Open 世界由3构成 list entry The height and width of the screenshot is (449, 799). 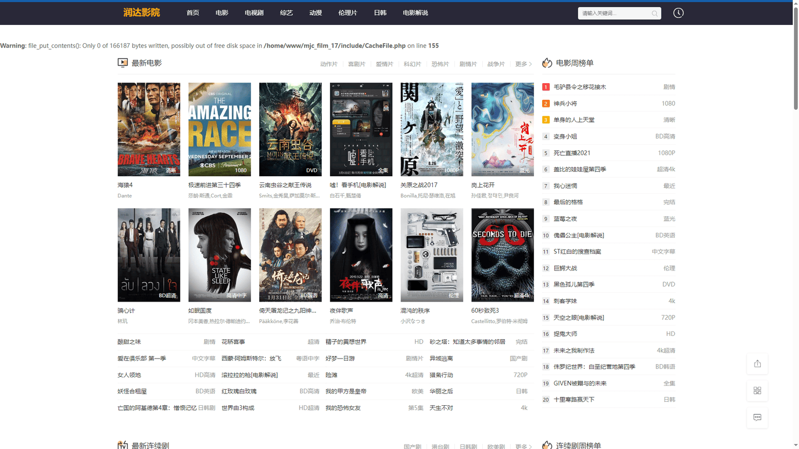point(238,408)
